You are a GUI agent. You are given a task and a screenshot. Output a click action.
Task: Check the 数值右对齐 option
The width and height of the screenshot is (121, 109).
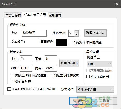pyautogui.click(x=13, y=81)
